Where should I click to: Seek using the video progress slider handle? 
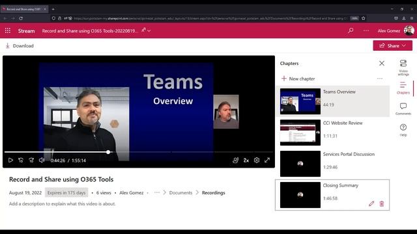pyautogui.click(x=108, y=152)
